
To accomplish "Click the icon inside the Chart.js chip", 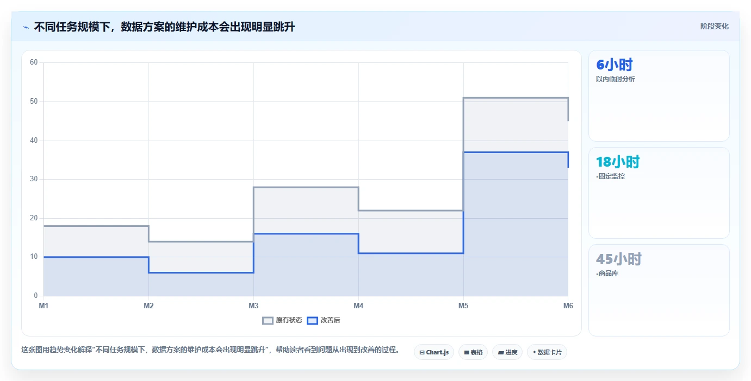I will tap(422, 353).
